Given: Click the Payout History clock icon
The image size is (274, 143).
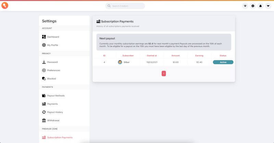Looking at the screenshot, I should pos(44,112).
